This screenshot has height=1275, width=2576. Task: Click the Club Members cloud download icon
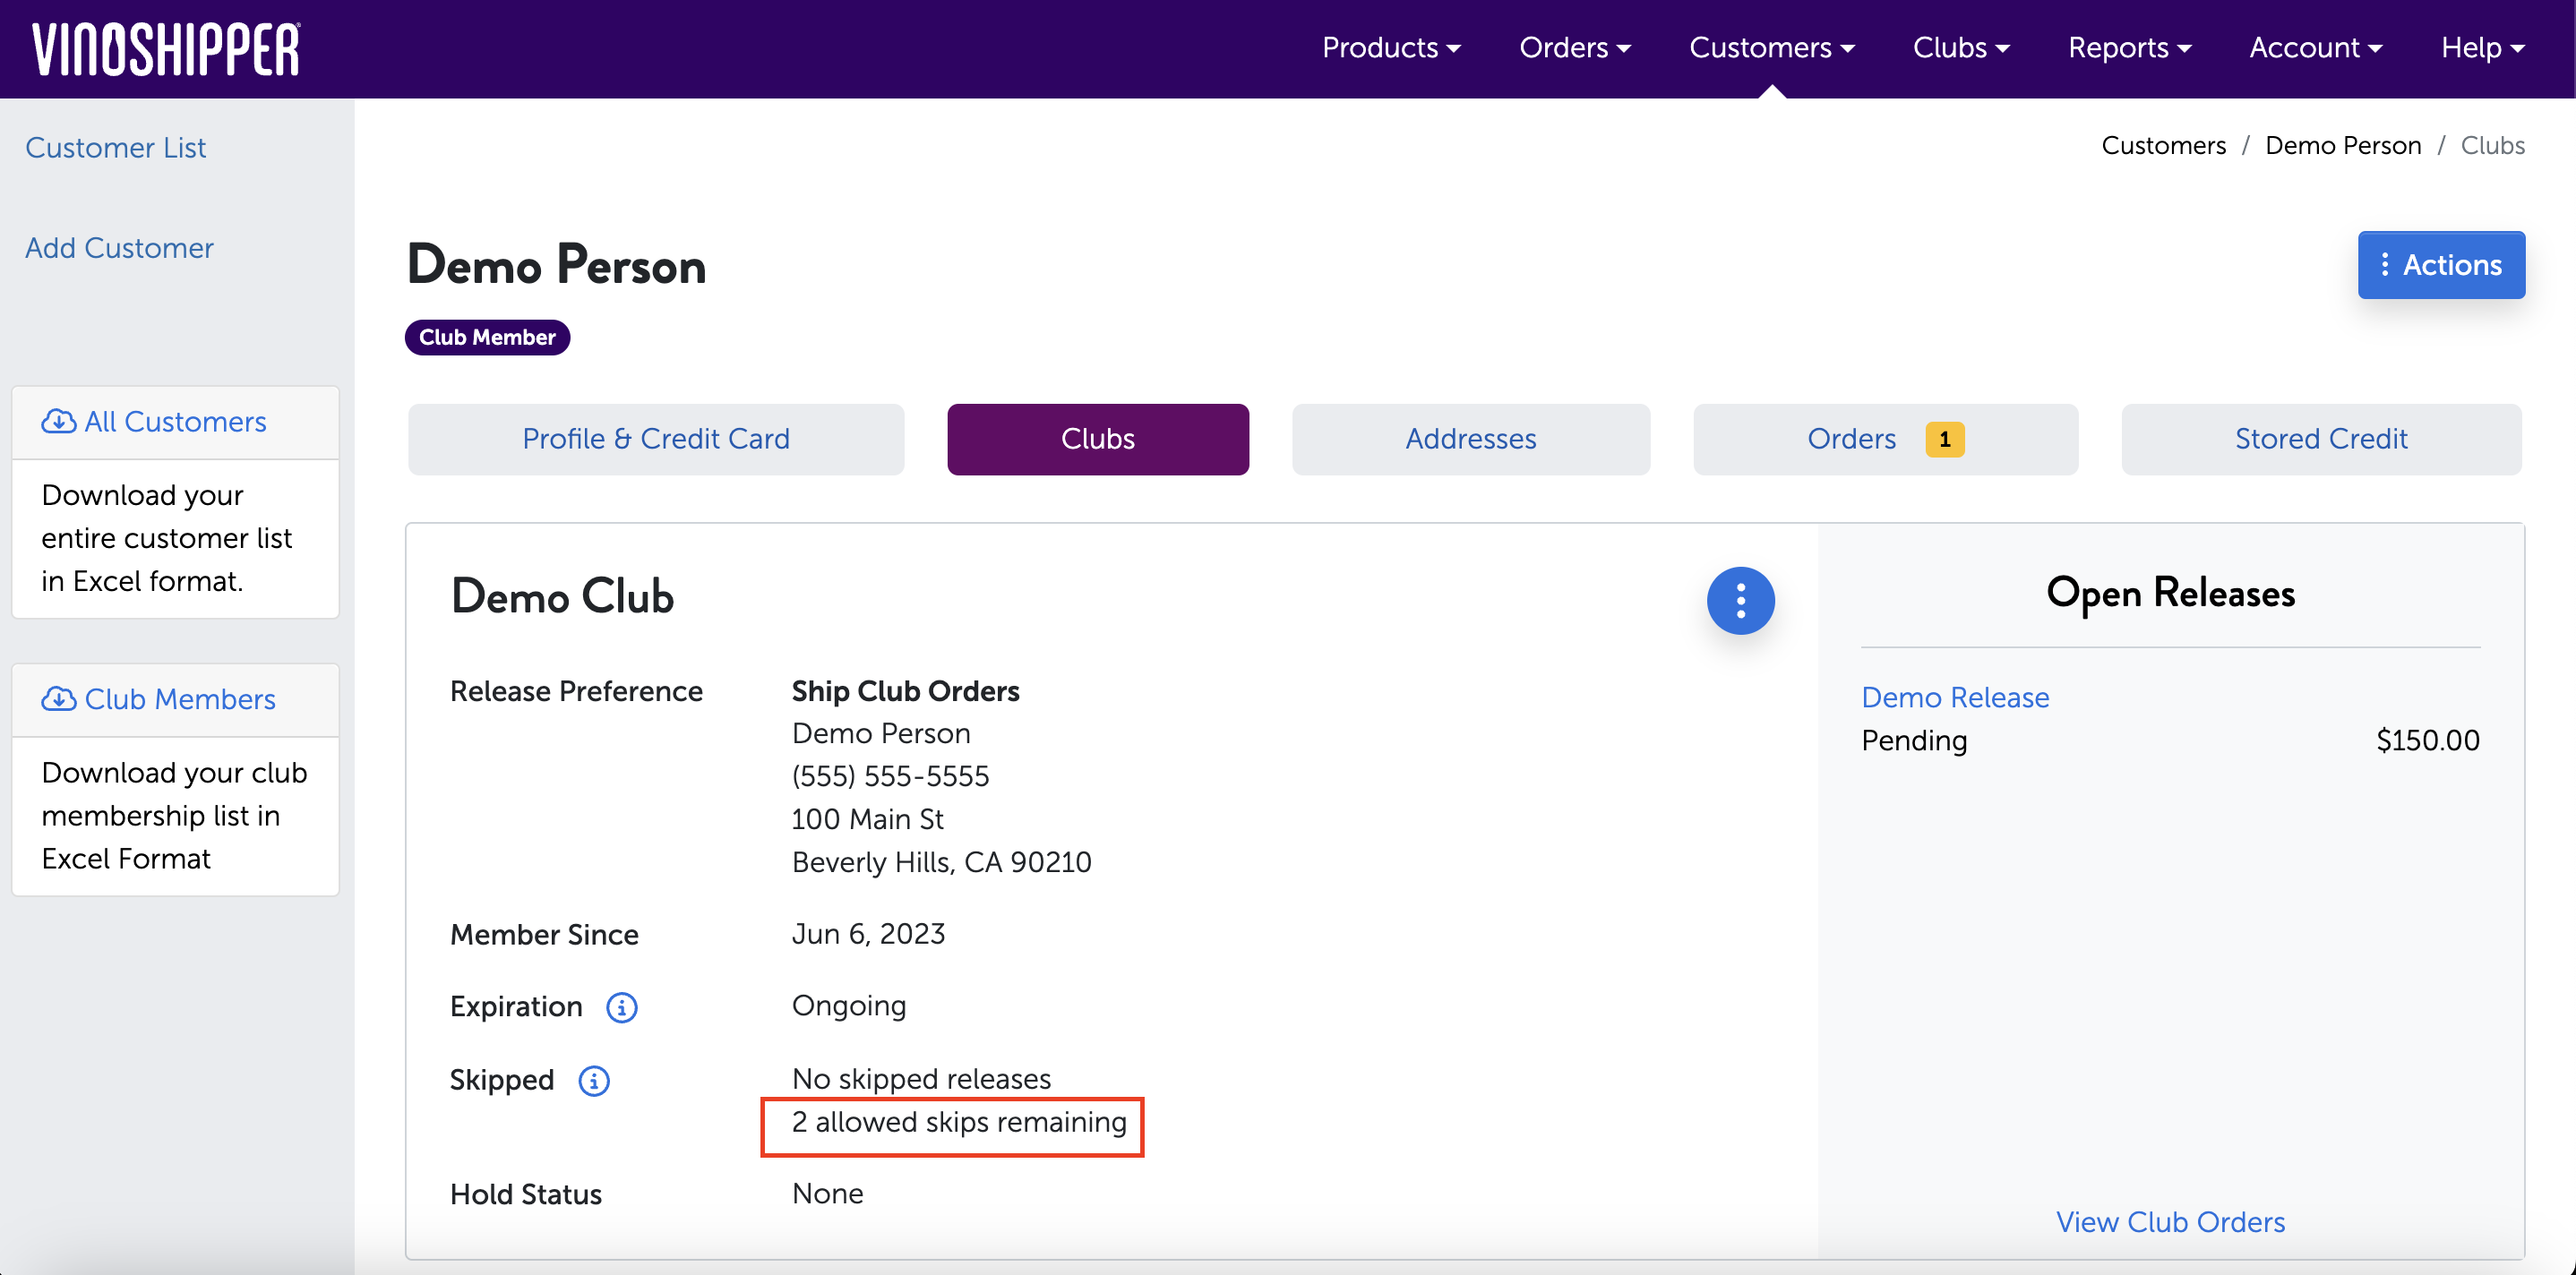[x=58, y=699]
